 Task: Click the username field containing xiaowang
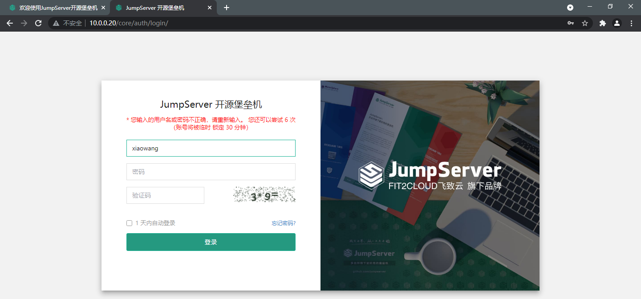click(211, 148)
